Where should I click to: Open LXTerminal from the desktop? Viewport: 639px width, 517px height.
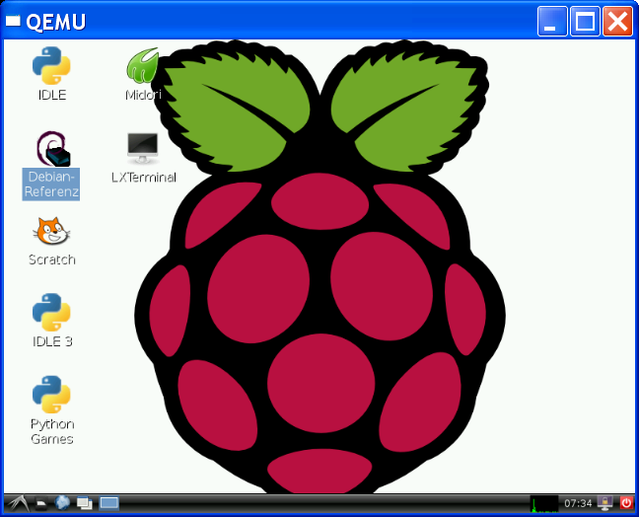coord(143,158)
